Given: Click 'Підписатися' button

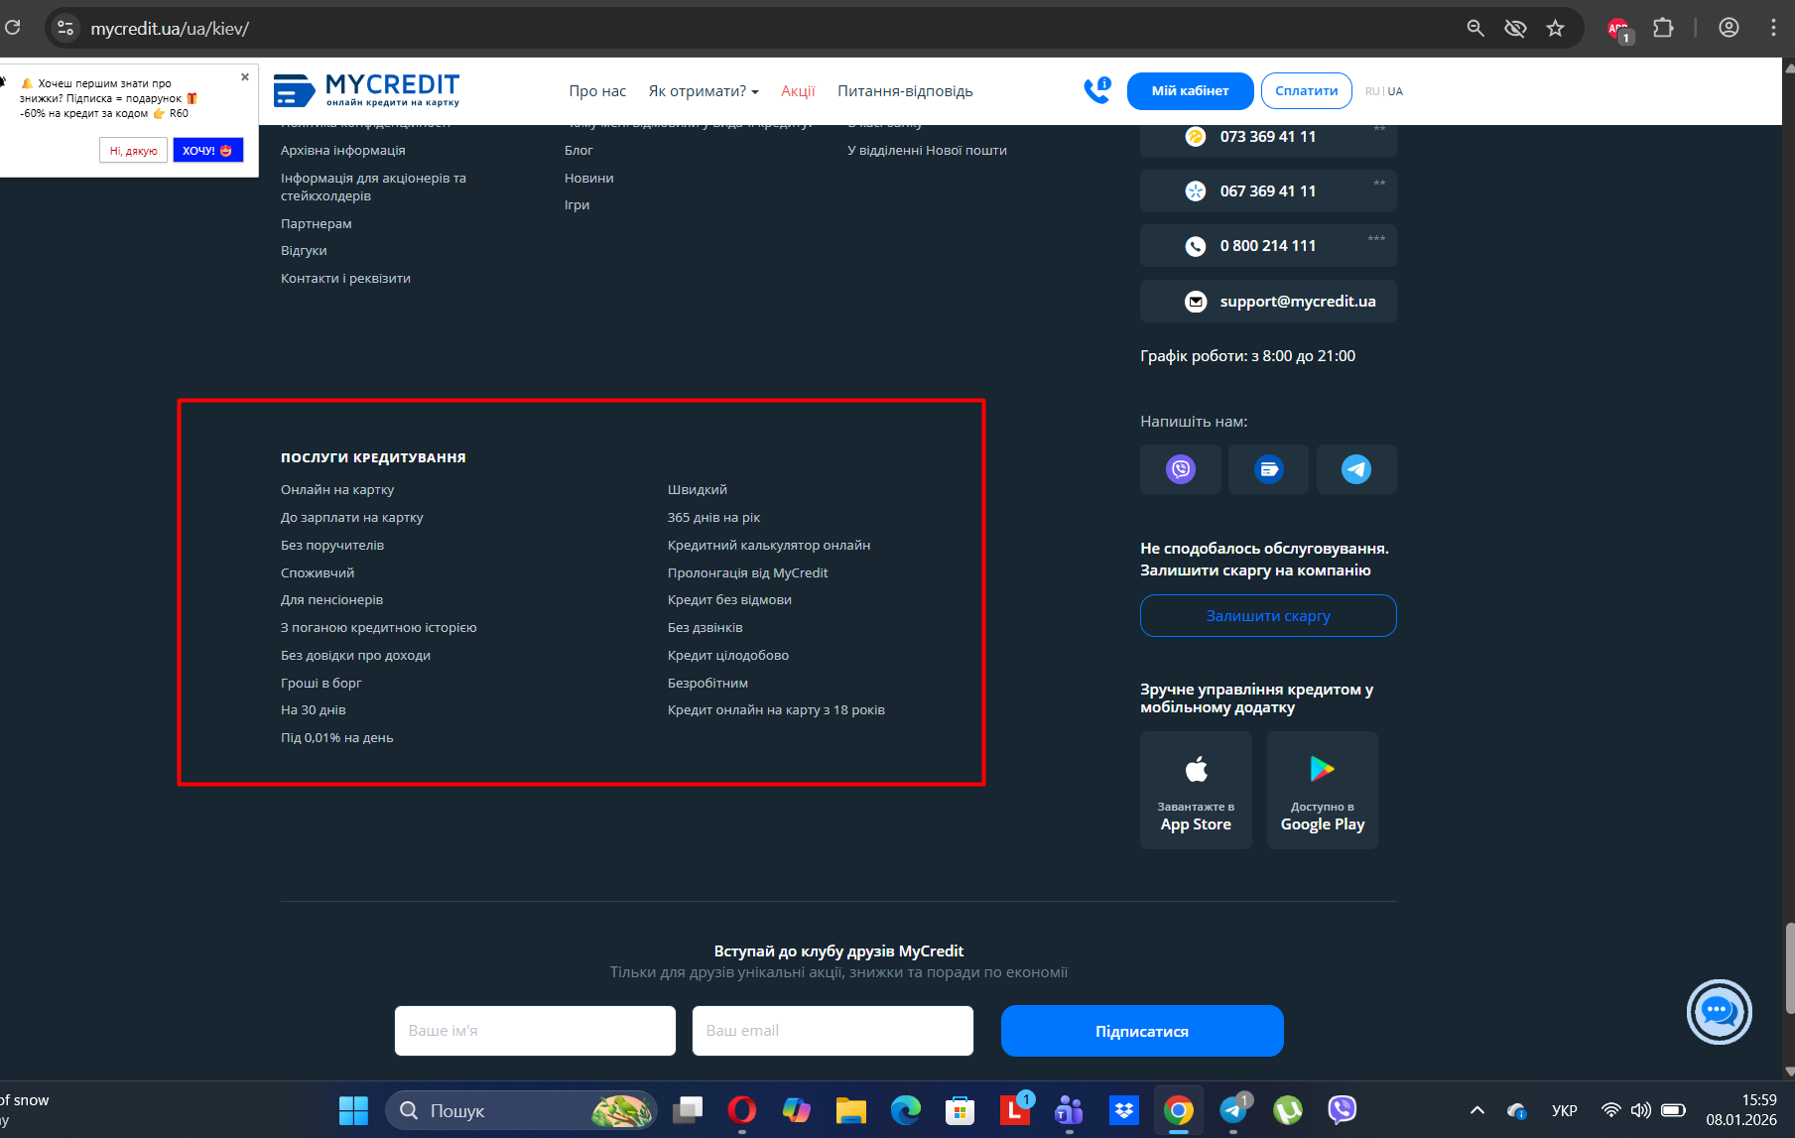Looking at the screenshot, I should (x=1142, y=1031).
